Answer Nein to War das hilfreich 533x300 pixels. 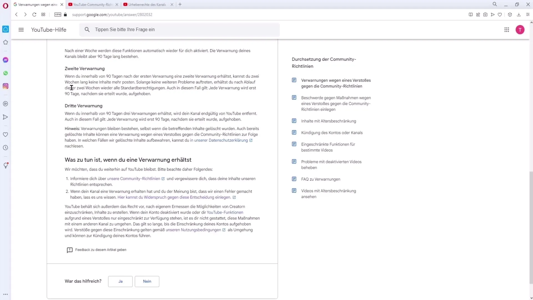[x=147, y=281]
